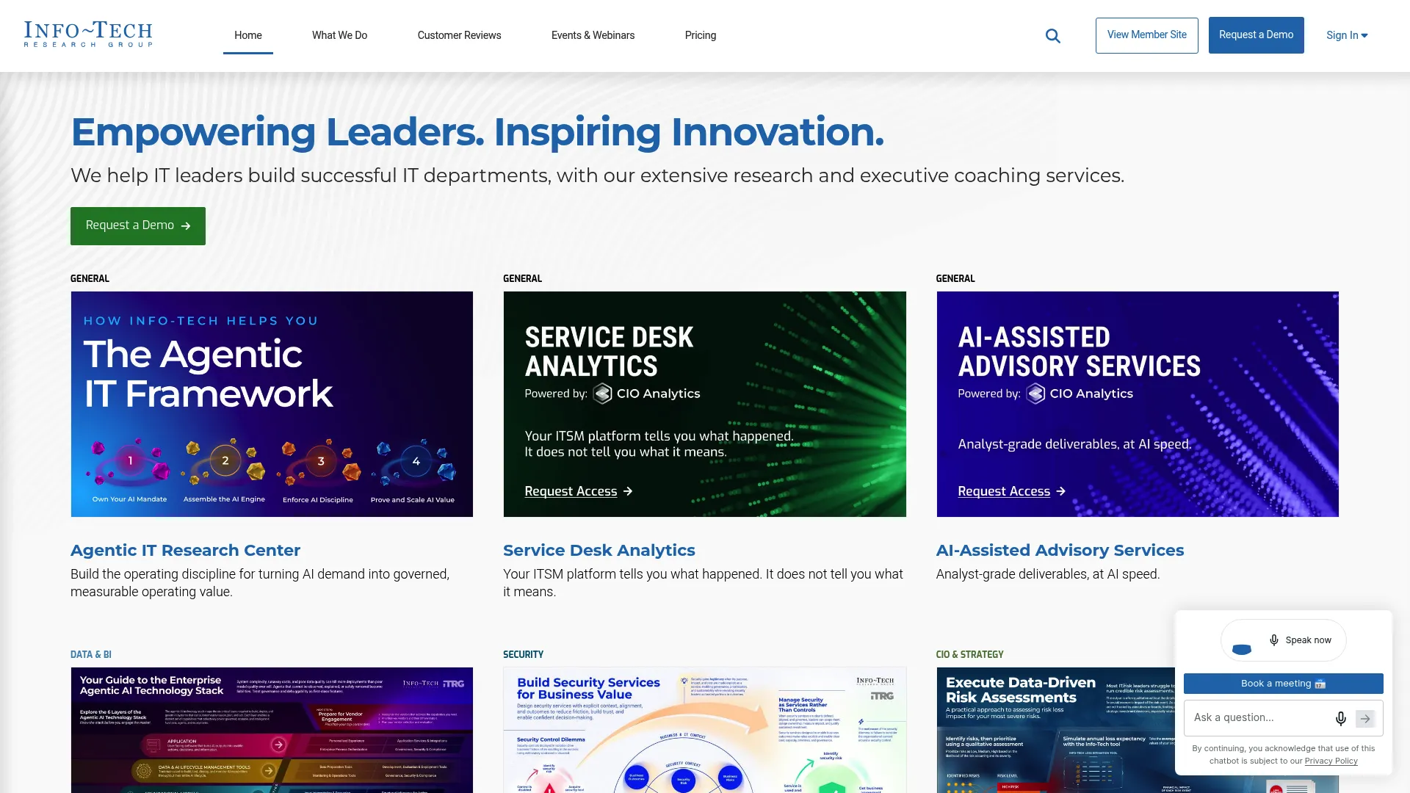Viewport: 1410px width, 793px height.
Task: Click step 1 Own Your AI Mandate graphic
Action: [129, 471]
